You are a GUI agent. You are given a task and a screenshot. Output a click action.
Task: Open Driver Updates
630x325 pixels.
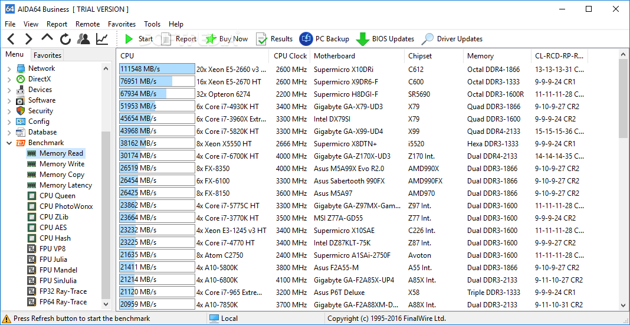pyautogui.click(x=452, y=39)
